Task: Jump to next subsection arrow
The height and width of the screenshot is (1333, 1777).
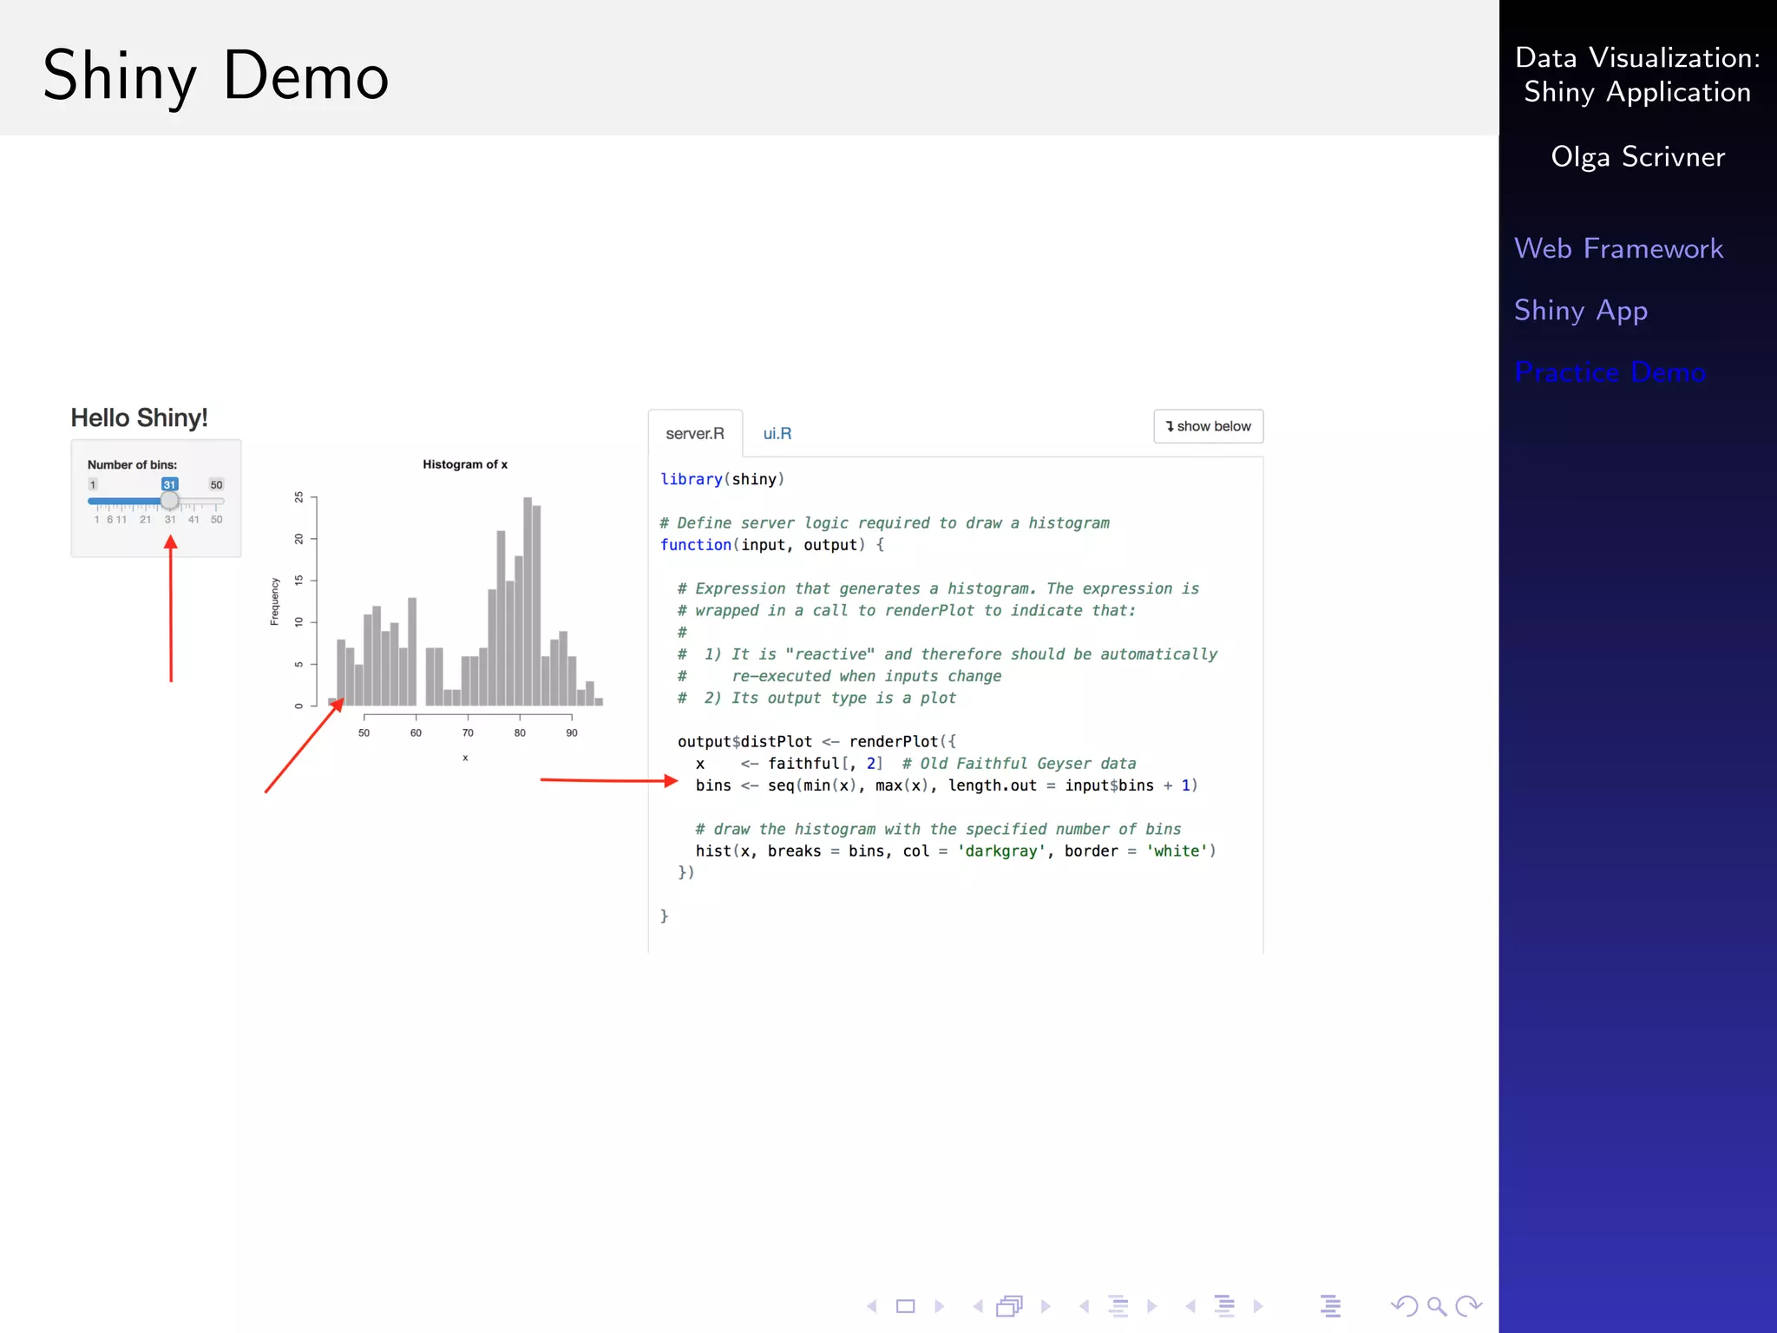Action: pyautogui.click(x=1152, y=1306)
